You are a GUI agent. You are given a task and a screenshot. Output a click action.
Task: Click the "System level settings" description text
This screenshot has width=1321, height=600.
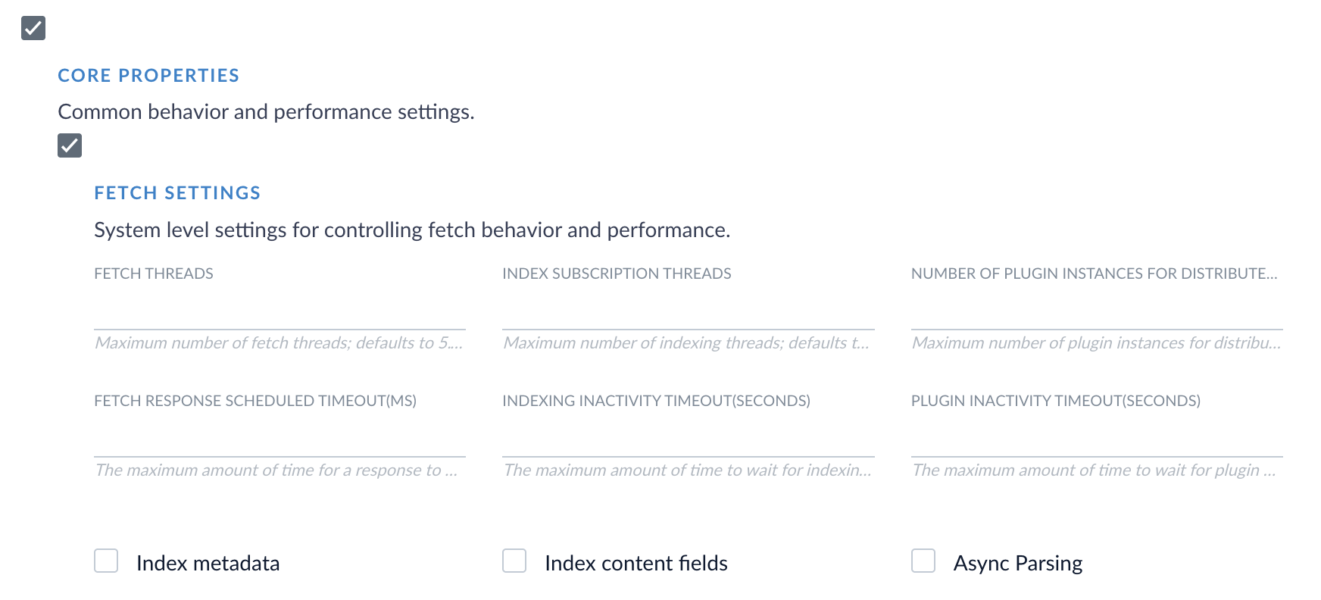click(x=412, y=230)
